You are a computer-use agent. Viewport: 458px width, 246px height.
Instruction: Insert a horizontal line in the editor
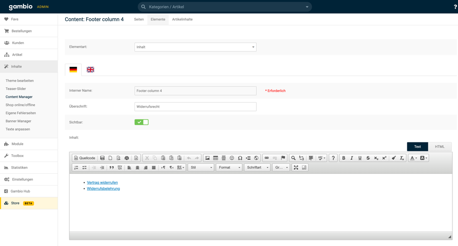point(224,158)
